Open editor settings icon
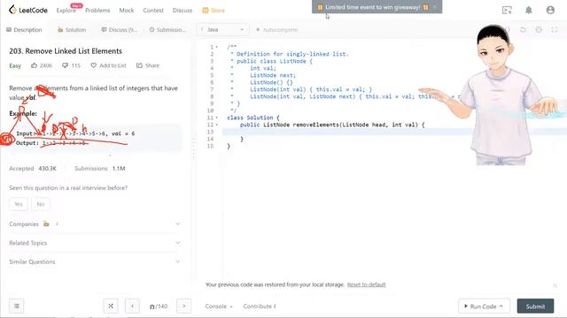Viewport: 567px width, 318px height. 539,30
